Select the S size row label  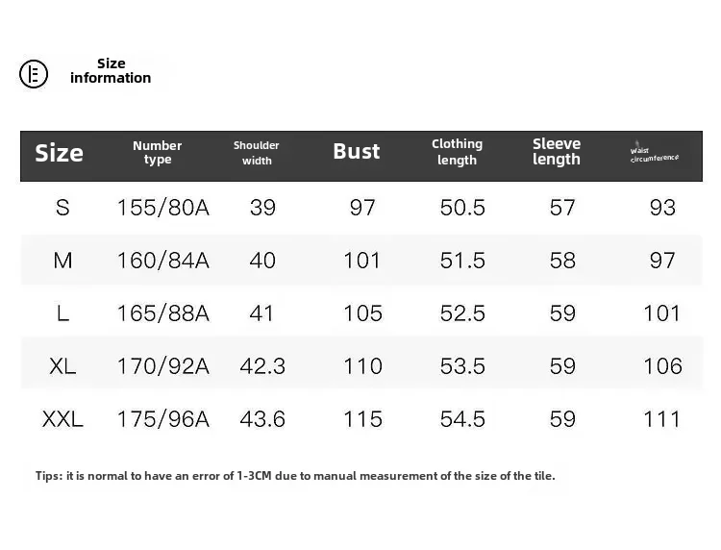(x=62, y=208)
